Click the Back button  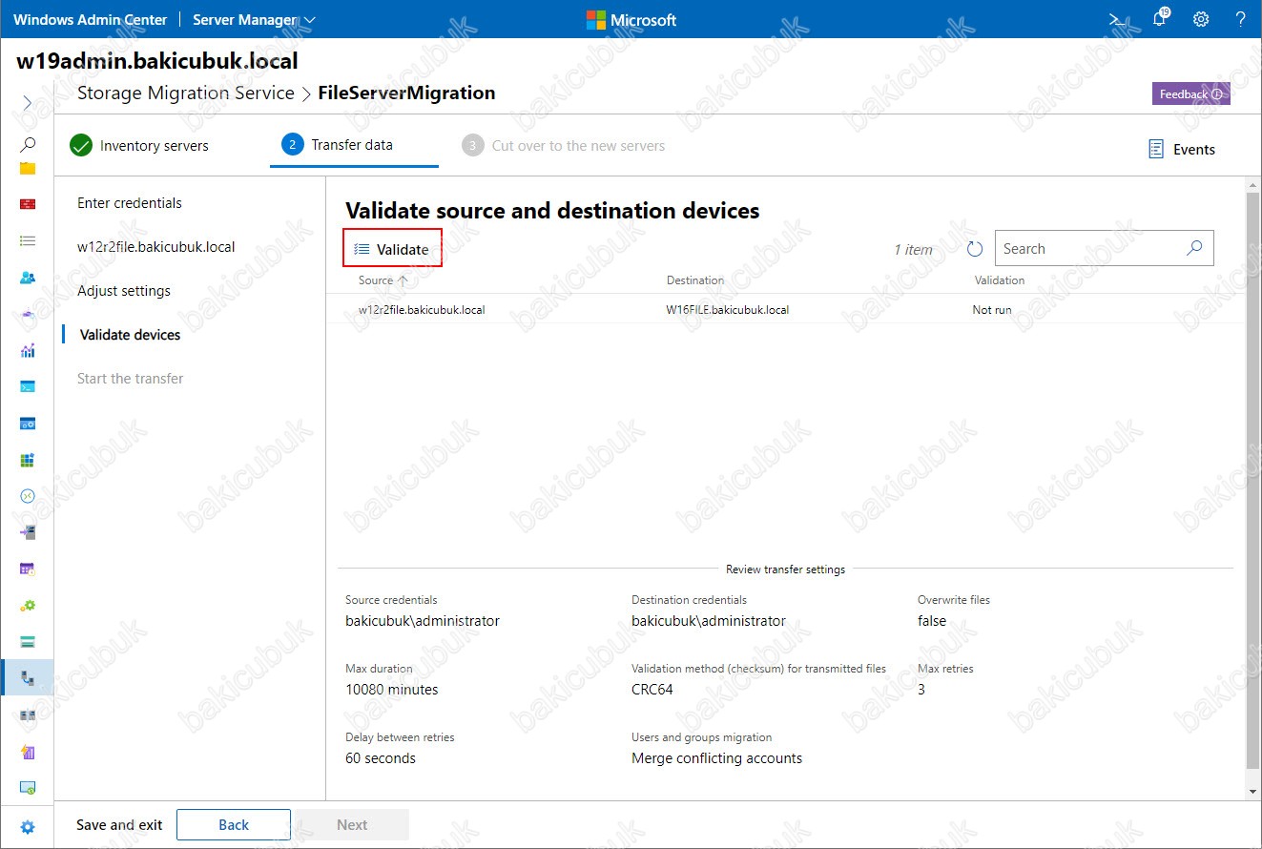pos(234,825)
